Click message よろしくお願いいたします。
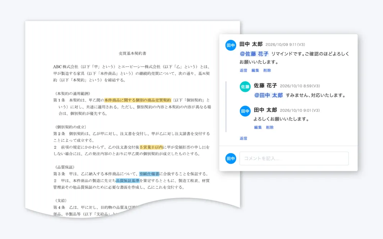Image resolution: width=383 pixels, height=239 pixels. click(281, 119)
